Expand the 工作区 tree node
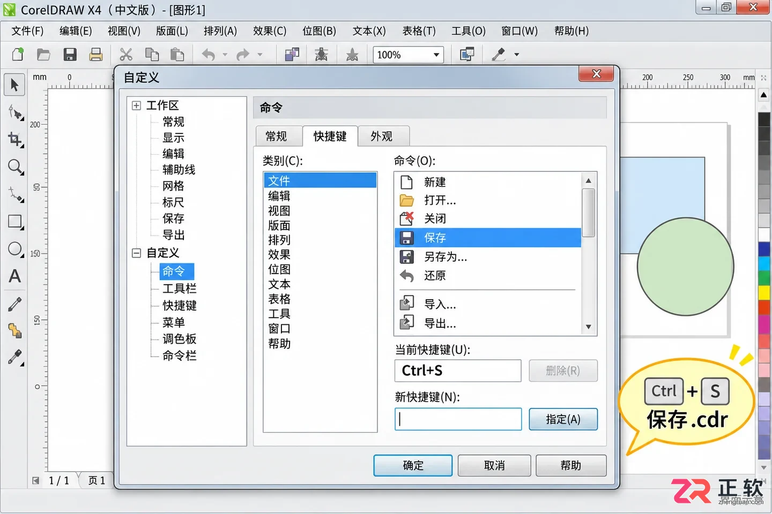This screenshot has height=514, width=772. (x=136, y=105)
